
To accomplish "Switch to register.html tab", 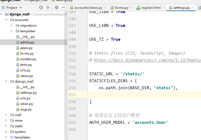I will (151, 8).
